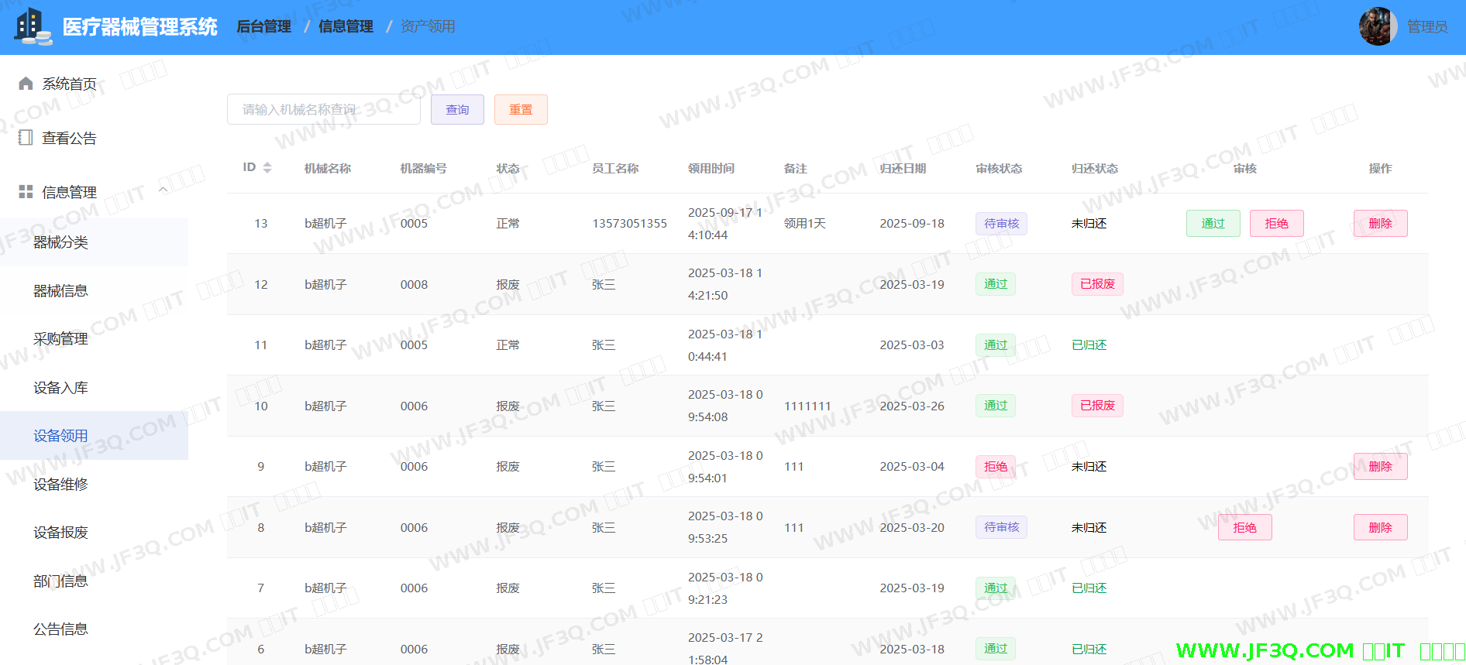The width and height of the screenshot is (1466, 665).
Task: Open 器械分类 in the sidebar
Action: (60, 242)
